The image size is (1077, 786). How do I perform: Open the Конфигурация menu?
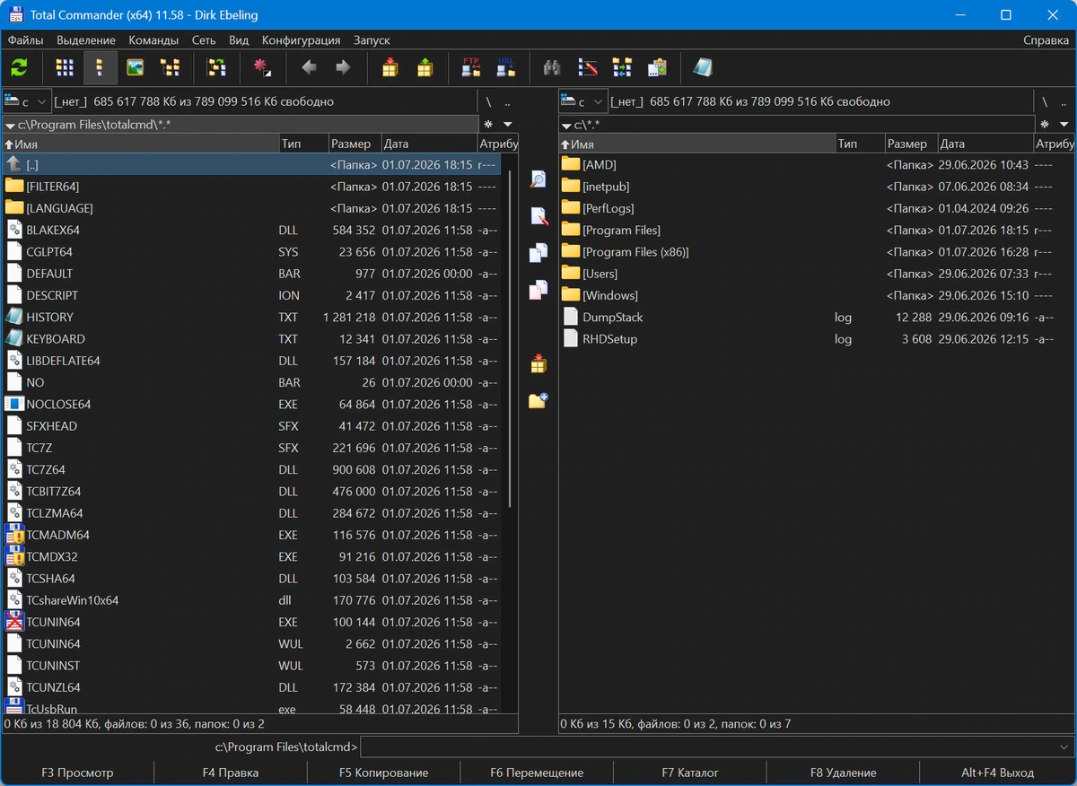(x=301, y=40)
